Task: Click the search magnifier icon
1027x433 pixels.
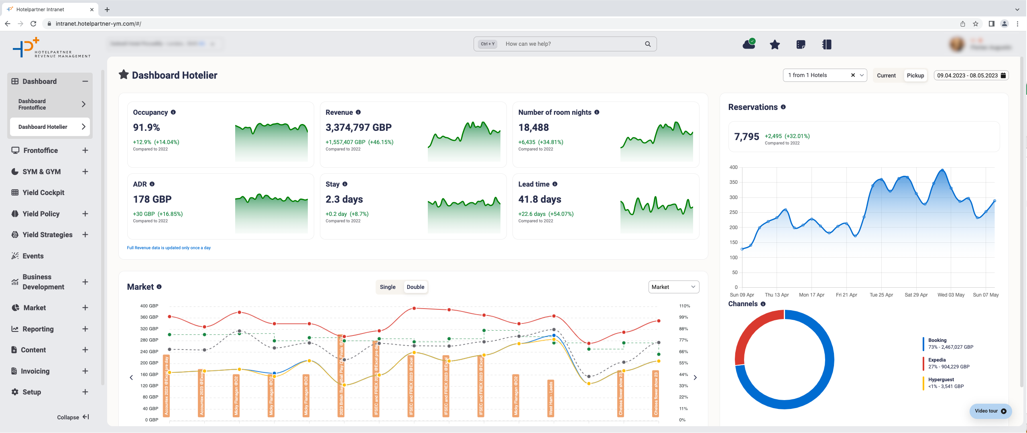Action: tap(648, 44)
